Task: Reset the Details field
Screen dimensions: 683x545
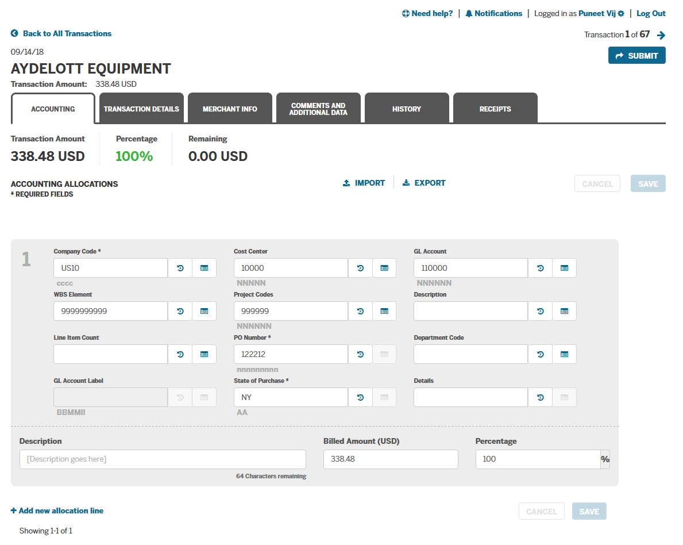Action: click(540, 398)
